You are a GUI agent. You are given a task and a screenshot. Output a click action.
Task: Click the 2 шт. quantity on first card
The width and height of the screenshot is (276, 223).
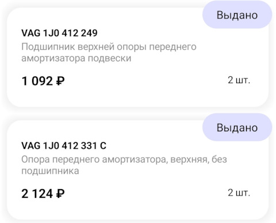pos(239,80)
